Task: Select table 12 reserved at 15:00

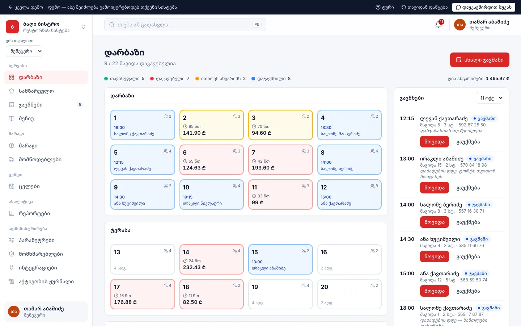Action: click(350, 195)
